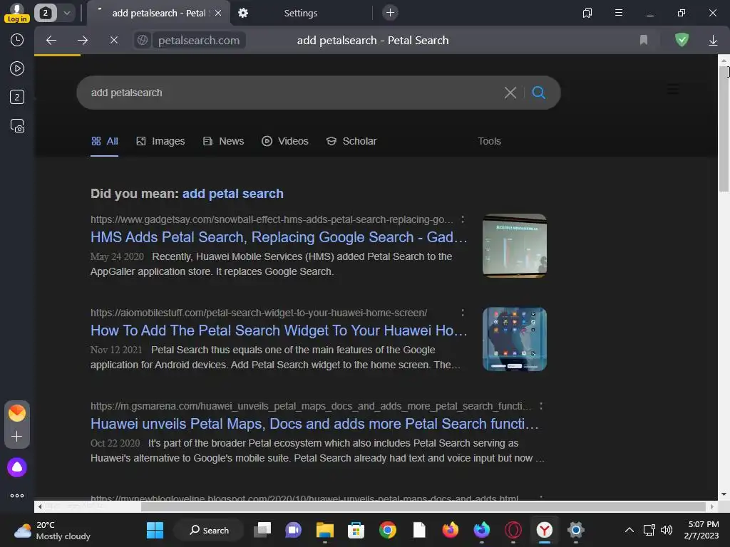Open browsing history clock icon in sidebar
The width and height of the screenshot is (730, 547).
(x=17, y=40)
